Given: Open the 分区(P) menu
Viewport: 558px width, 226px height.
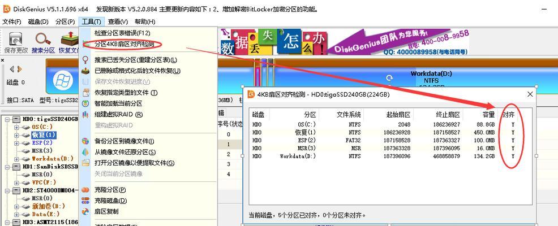Looking at the screenshot, I should (x=65, y=21).
